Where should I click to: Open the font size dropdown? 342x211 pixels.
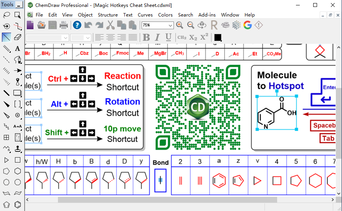pos(88,38)
